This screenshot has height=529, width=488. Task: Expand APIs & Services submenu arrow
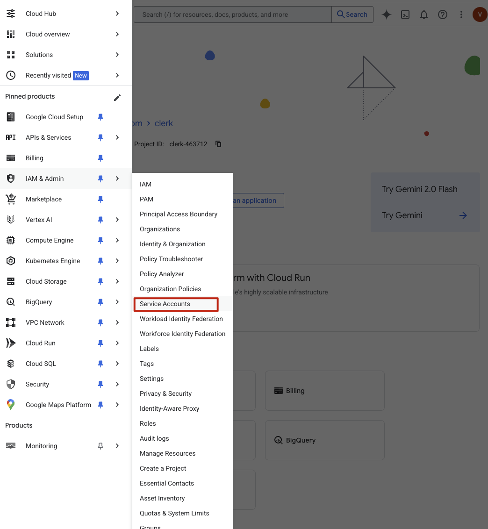117,137
